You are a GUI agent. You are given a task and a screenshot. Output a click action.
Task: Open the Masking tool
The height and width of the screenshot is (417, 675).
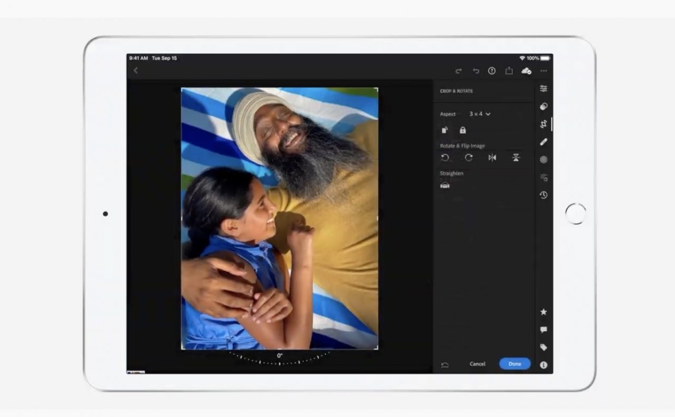click(543, 159)
